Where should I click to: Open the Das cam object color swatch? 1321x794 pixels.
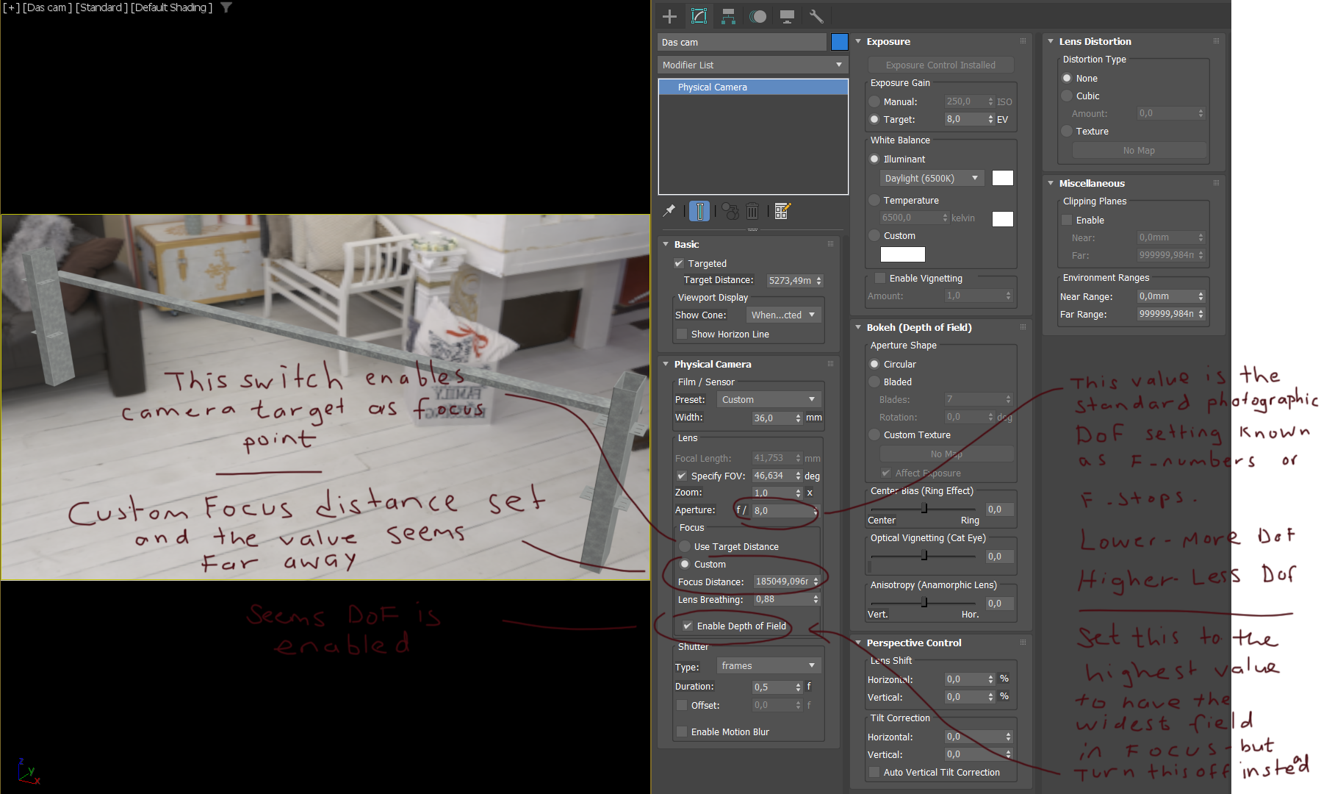point(840,42)
